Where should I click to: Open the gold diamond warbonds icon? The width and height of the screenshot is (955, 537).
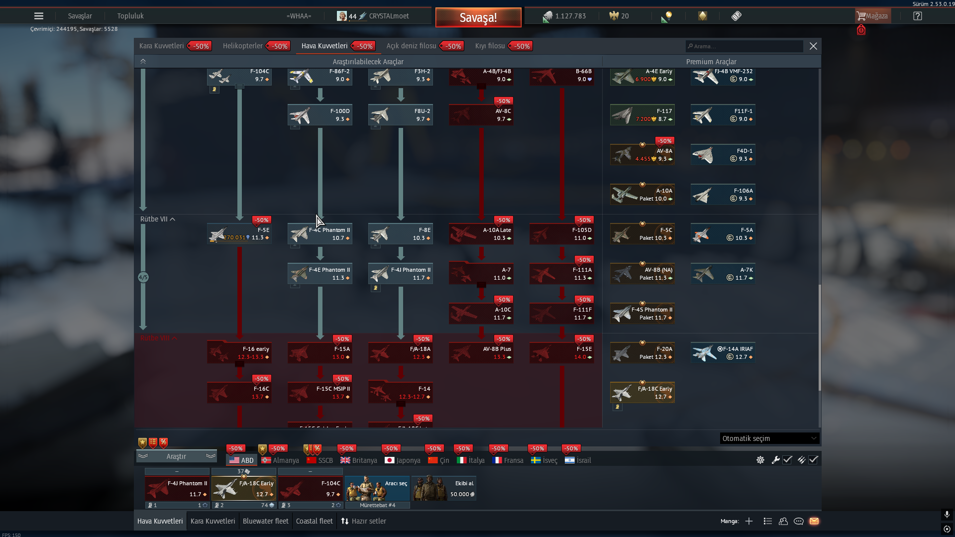click(x=702, y=16)
